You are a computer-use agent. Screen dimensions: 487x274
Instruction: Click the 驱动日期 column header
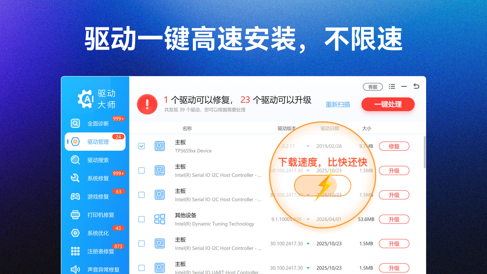click(329, 128)
